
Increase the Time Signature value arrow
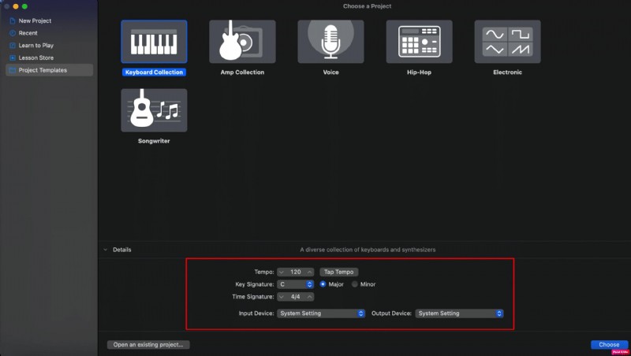pyautogui.click(x=309, y=296)
